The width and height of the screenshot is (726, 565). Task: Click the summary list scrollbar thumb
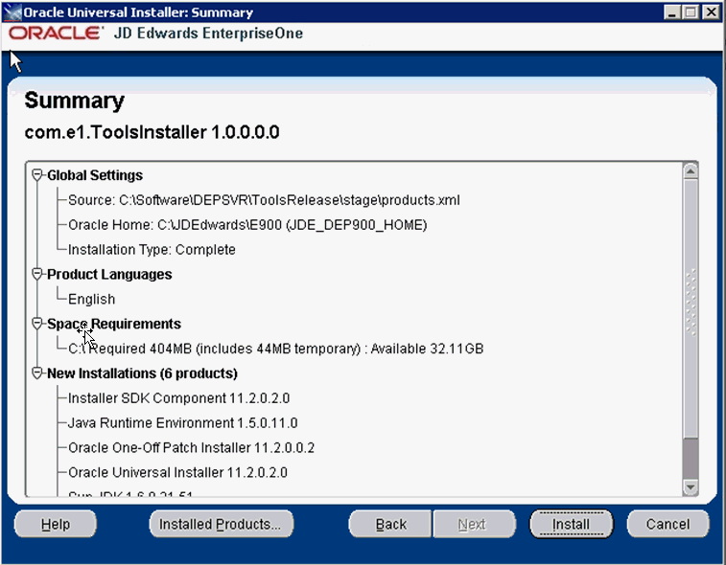[691, 307]
